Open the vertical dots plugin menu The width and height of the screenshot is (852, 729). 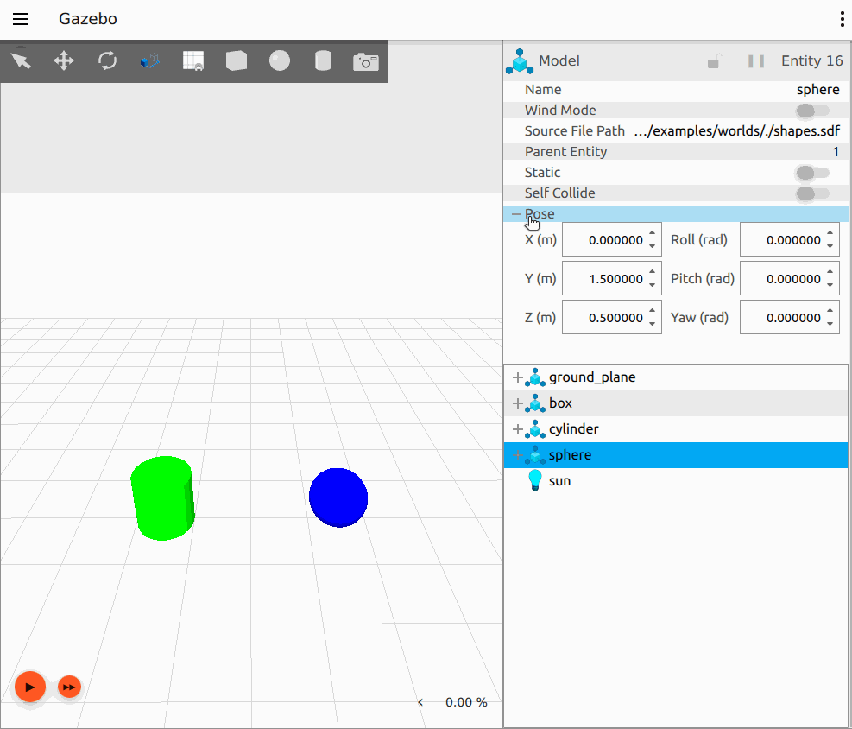click(x=842, y=19)
